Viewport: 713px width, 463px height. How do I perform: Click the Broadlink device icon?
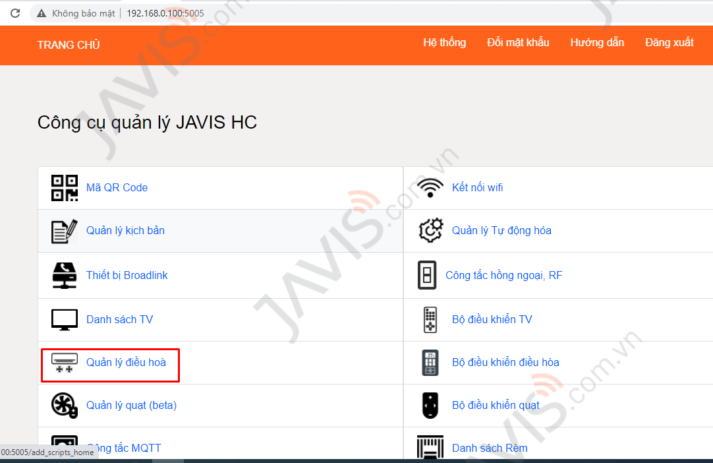[64, 276]
